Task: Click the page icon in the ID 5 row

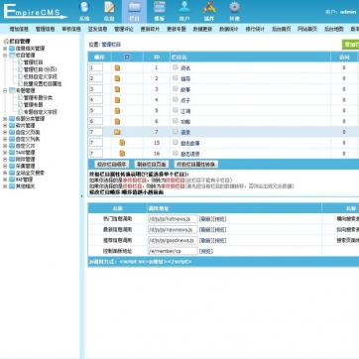Action: [117, 111]
